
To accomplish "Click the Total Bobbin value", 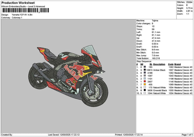I will click(x=156, y=58).
